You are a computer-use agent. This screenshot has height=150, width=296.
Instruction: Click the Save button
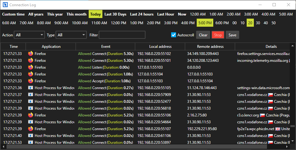tap(232, 35)
